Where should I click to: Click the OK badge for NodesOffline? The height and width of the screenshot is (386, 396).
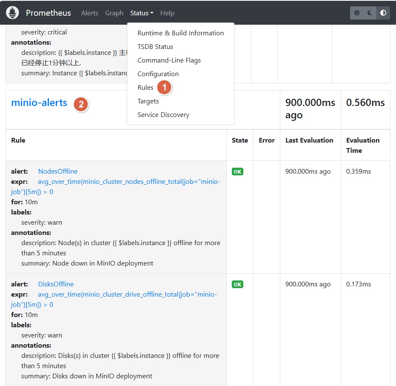coord(237,172)
